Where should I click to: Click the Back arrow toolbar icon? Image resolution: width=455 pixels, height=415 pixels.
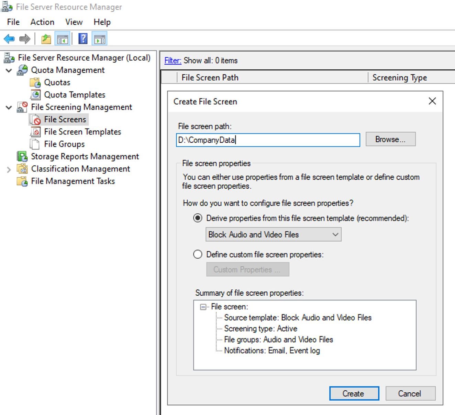click(9, 39)
